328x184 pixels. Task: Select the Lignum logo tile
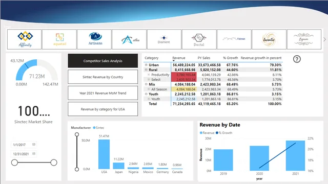point(304,39)
